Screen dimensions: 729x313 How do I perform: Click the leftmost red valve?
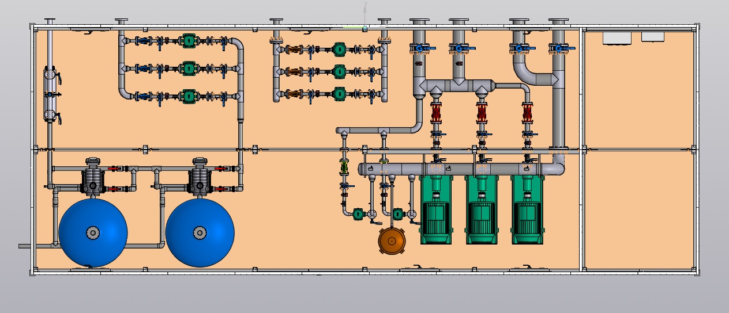pyautogui.click(x=437, y=112)
